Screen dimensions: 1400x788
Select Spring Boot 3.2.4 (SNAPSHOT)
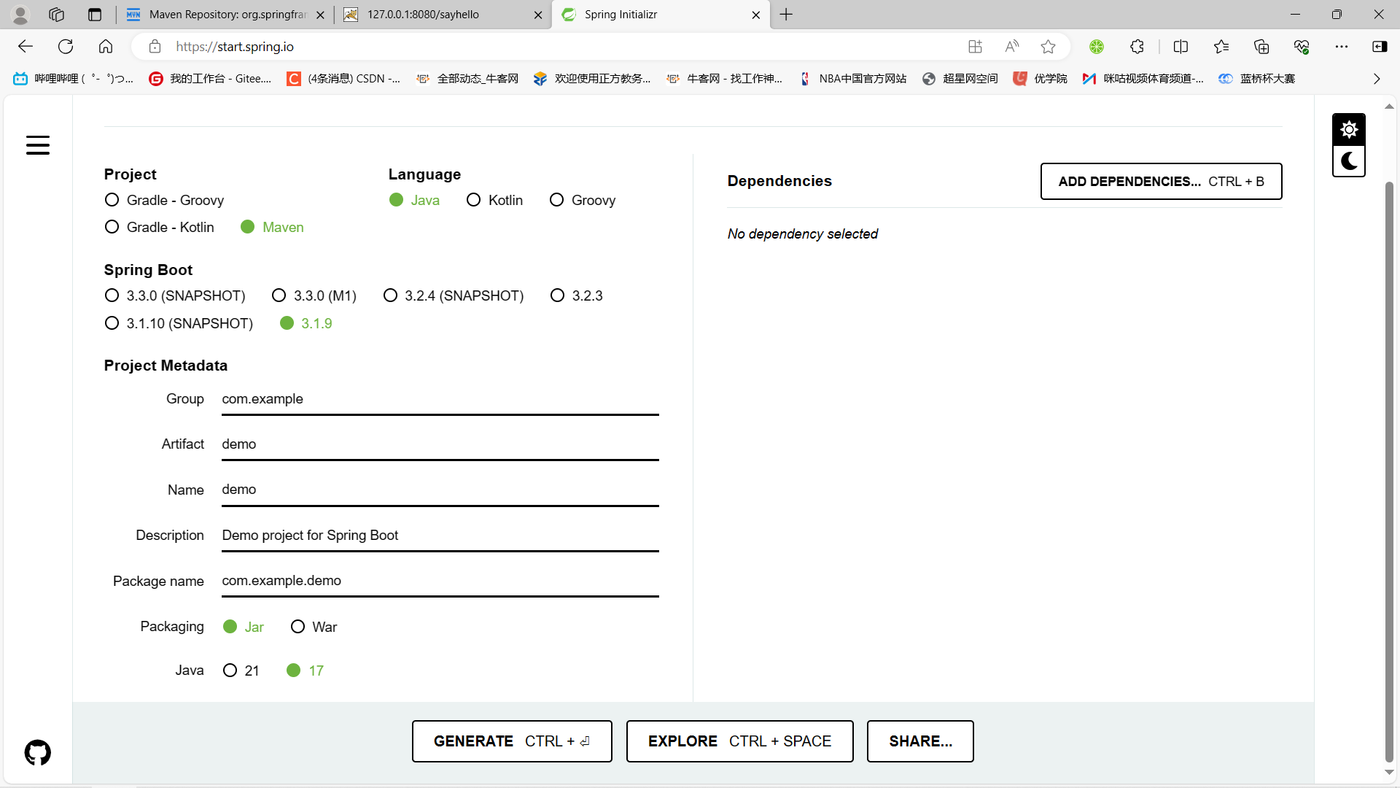(x=454, y=295)
